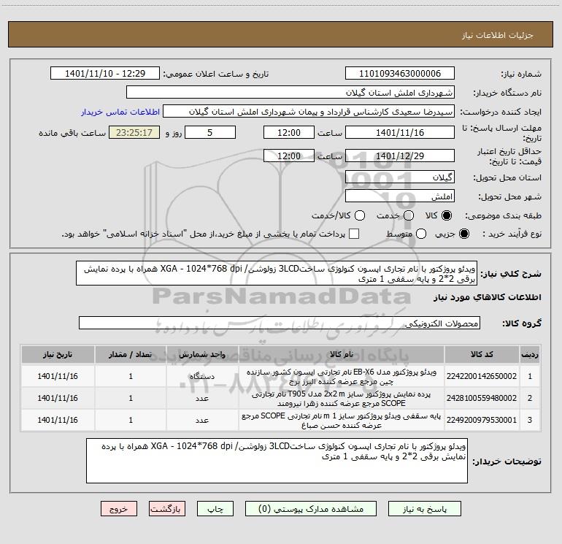
Task: Click the نام کالا column header
Action: tap(342, 354)
